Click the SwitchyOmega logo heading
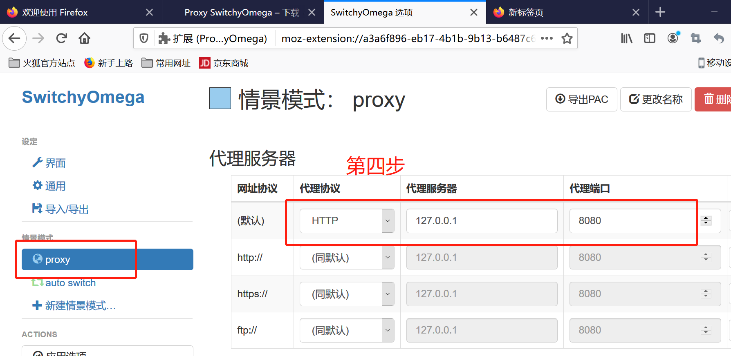The width and height of the screenshot is (731, 356). tap(83, 97)
